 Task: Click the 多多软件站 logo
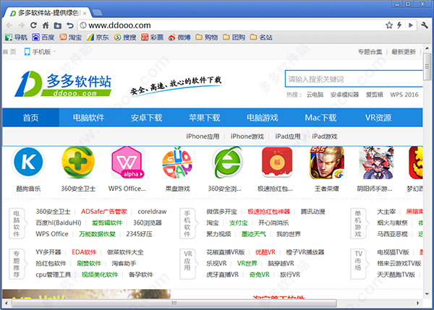(63, 84)
